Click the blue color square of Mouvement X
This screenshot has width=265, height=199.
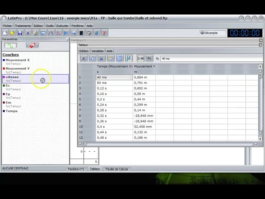tap(4, 60)
